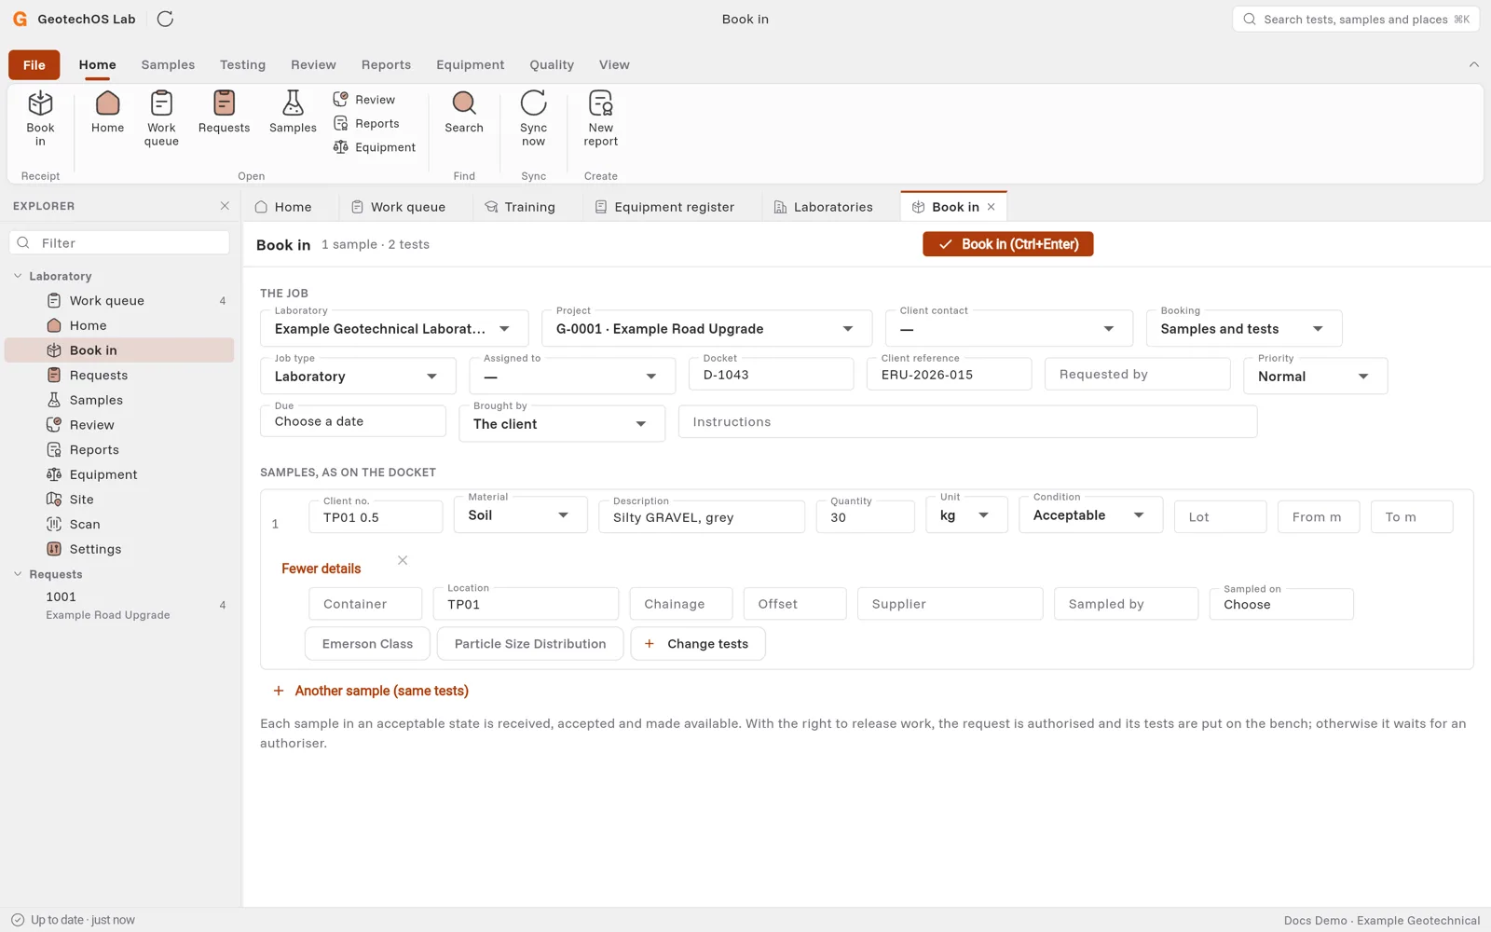Open the File menu
Screen dimensions: 1491x932
pos(34,64)
